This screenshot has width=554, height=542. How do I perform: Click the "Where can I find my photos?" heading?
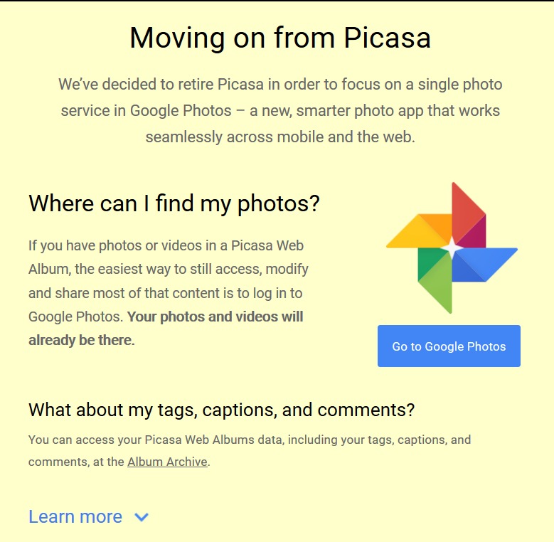pyautogui.click(x=174, y=204)
